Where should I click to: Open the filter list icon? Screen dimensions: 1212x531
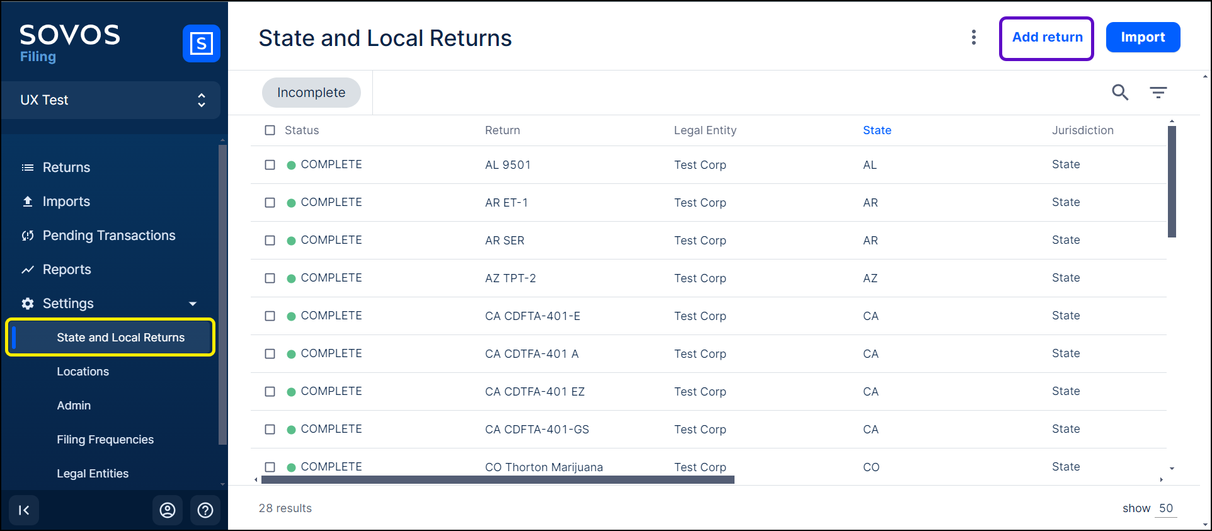[1158, 93]
